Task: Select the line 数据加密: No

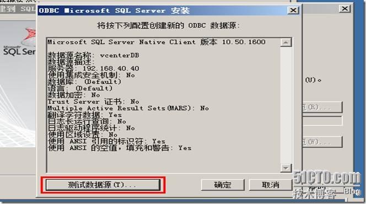Action: (x=74, y=95)
